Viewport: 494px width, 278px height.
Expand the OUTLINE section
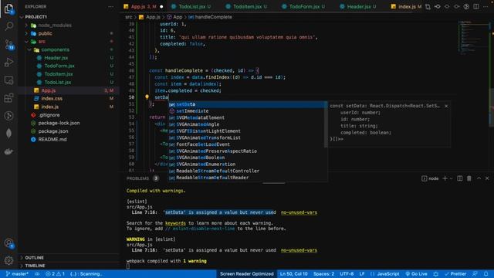(x=34, y=257)
